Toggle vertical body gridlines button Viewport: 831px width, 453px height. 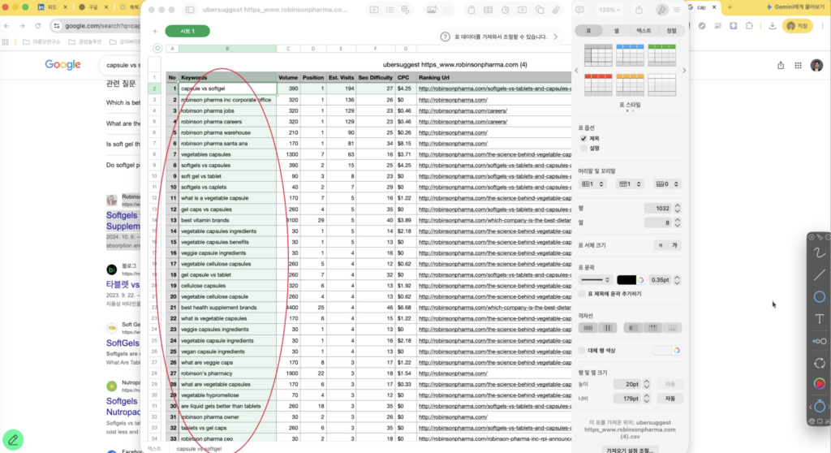[607, 328]
